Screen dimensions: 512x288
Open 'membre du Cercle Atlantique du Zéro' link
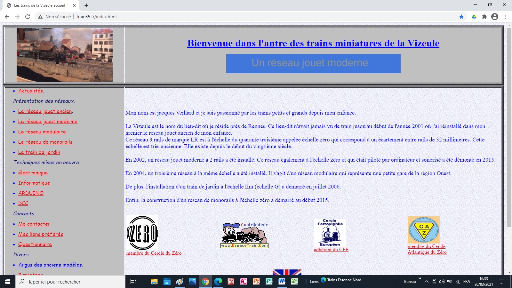pos(427,249)
